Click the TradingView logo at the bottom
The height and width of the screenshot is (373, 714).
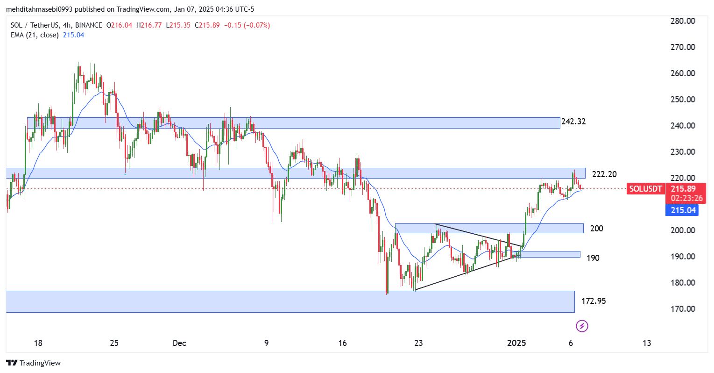point(33,363)
